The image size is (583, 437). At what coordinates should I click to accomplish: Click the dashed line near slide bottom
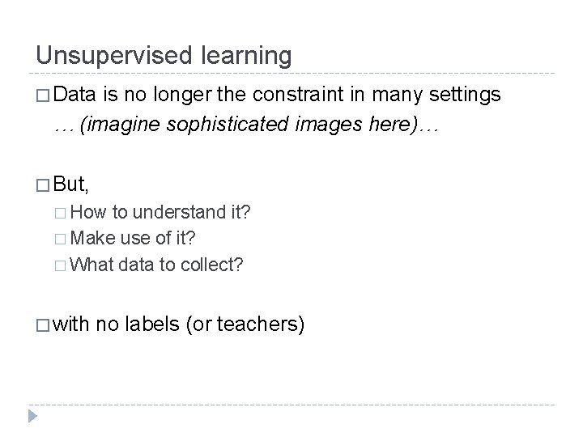[x=291, y=405]
